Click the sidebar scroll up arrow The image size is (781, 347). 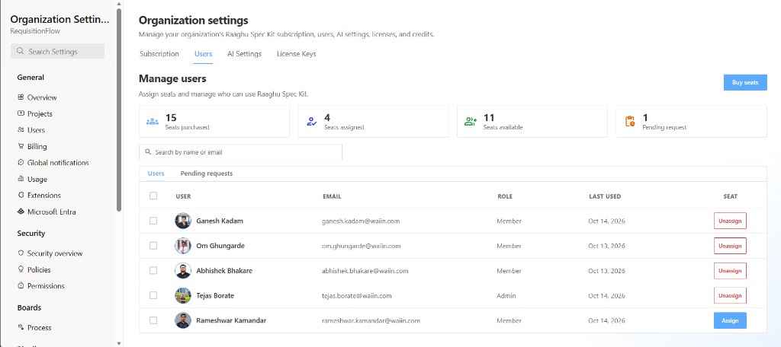pyautogui.click(x=118, y=4)
